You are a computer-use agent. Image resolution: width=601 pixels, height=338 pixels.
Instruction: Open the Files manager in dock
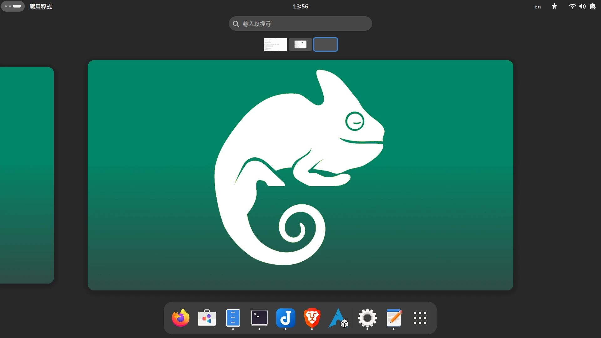pos(233,318)
